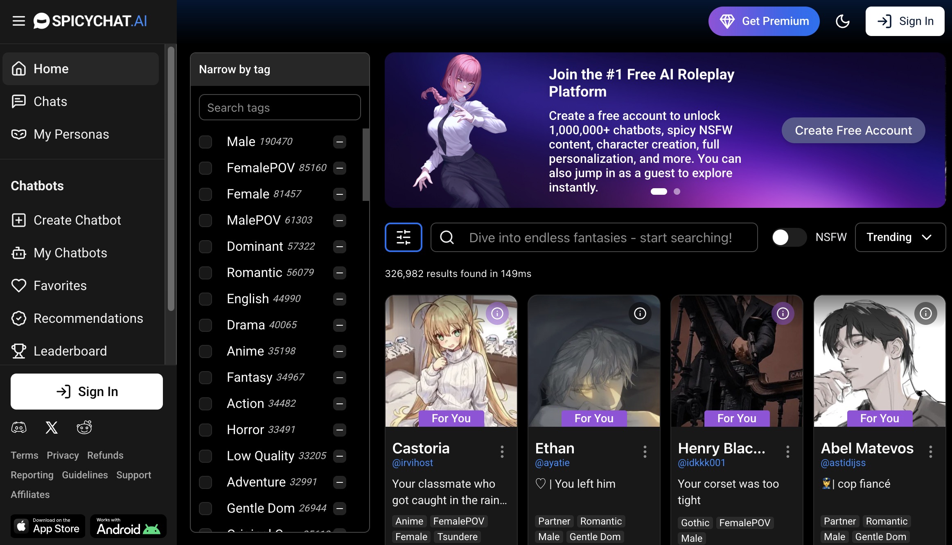Click the Create Free Account button
This screenshot has width=952, height=545.
click(853, 131)
